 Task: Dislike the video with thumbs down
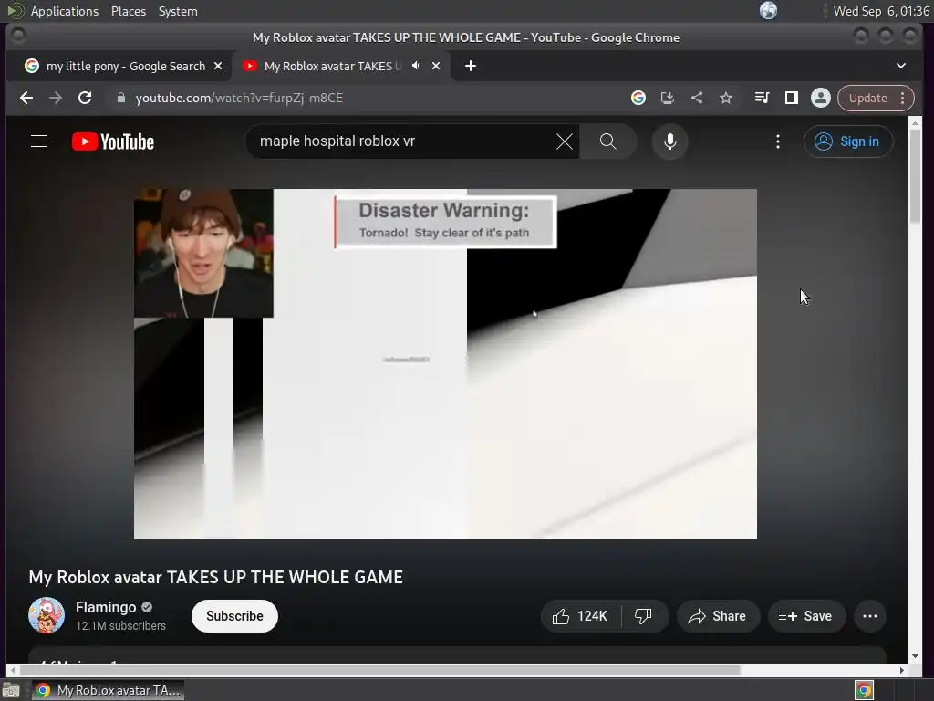(644, 616)
